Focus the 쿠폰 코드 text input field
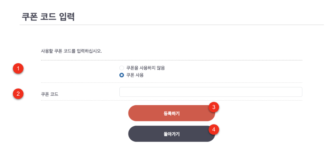 [210, 92]
